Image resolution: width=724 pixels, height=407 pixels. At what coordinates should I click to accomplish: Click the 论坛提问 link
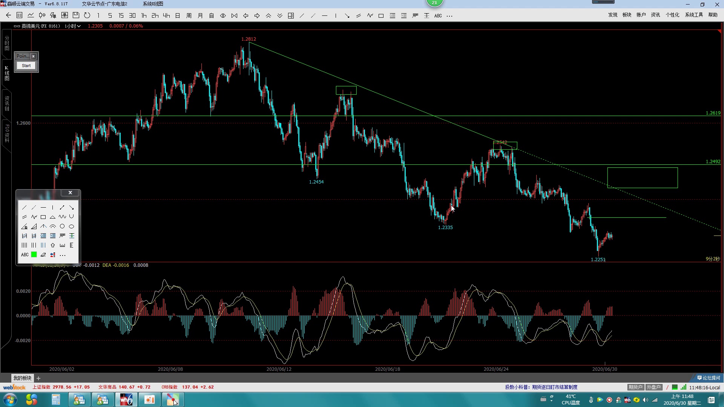[x=709, y=378]
